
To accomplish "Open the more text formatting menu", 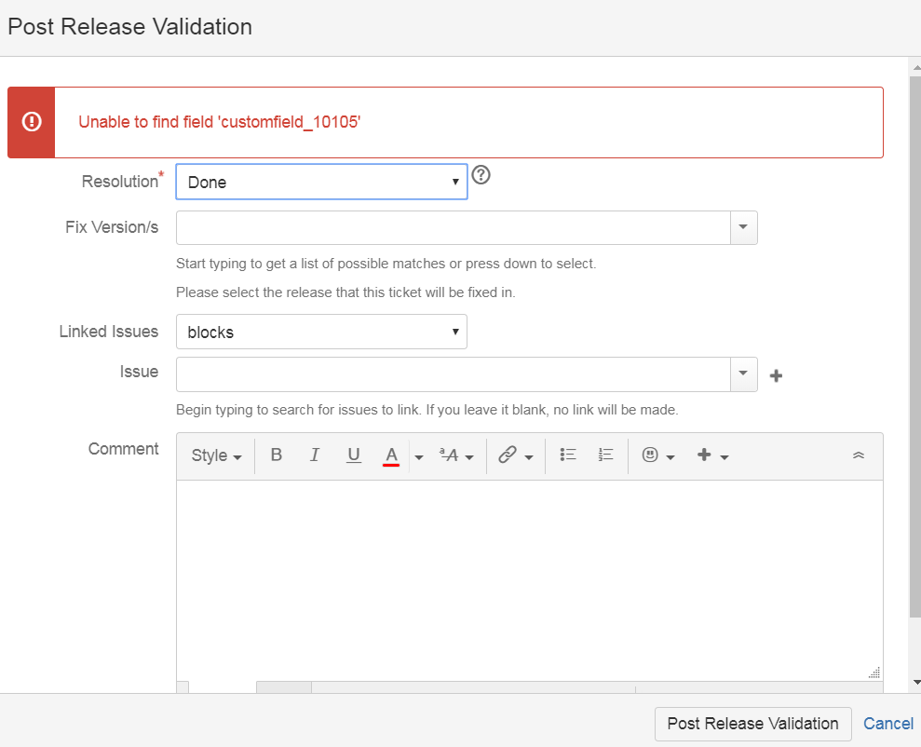I will 456,455.
